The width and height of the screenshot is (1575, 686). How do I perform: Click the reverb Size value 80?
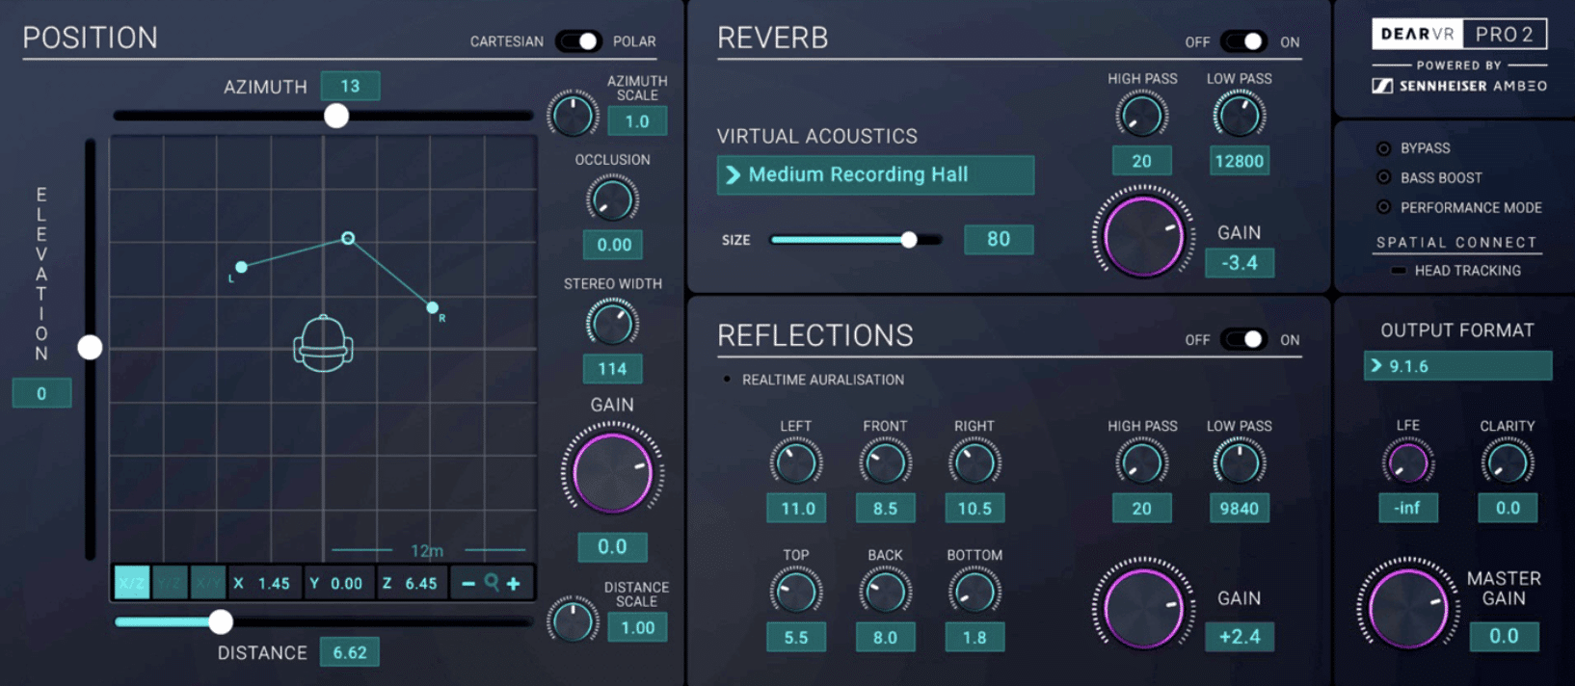999,239
